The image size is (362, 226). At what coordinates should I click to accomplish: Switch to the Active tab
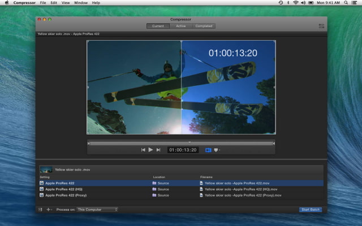[x=180, y=26]
